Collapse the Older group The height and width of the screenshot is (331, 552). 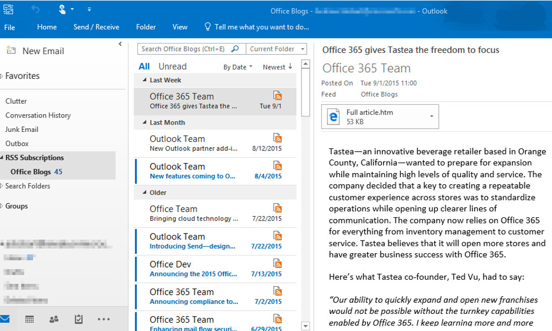click(x=144, y=192)
